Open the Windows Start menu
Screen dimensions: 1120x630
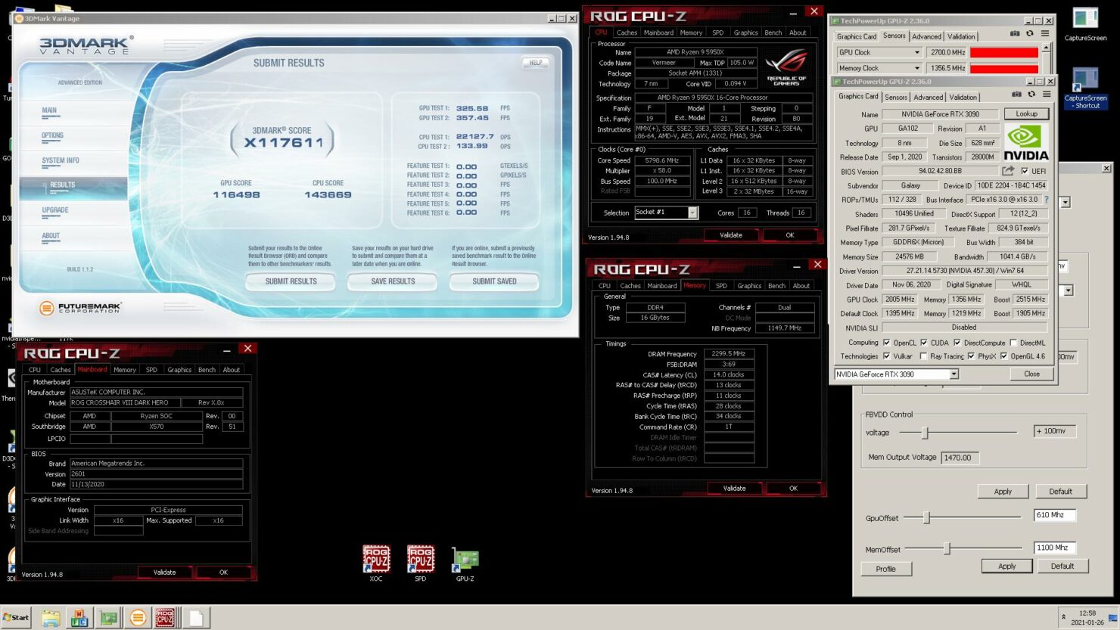pos(16,618)
